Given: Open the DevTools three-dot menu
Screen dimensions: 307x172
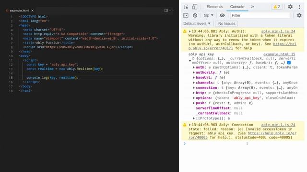Looking at the screenshot, I should [299, 7].
